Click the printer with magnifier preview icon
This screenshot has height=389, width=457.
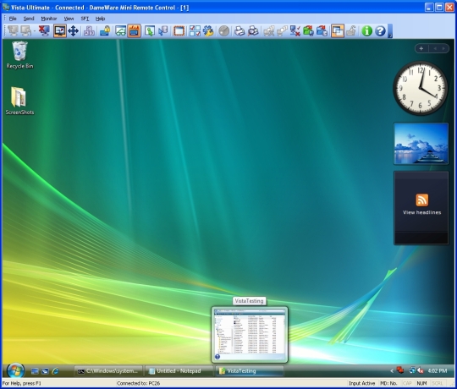coord(253,30)
